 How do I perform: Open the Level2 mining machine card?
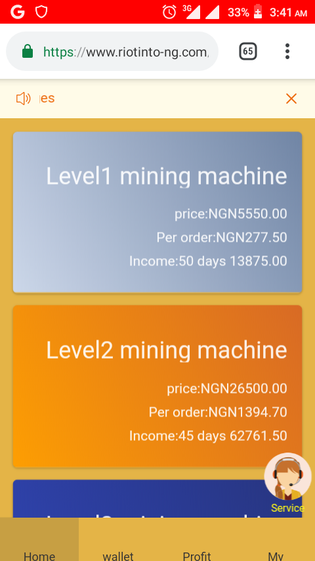pyautogui.click(x=157, y=386)
